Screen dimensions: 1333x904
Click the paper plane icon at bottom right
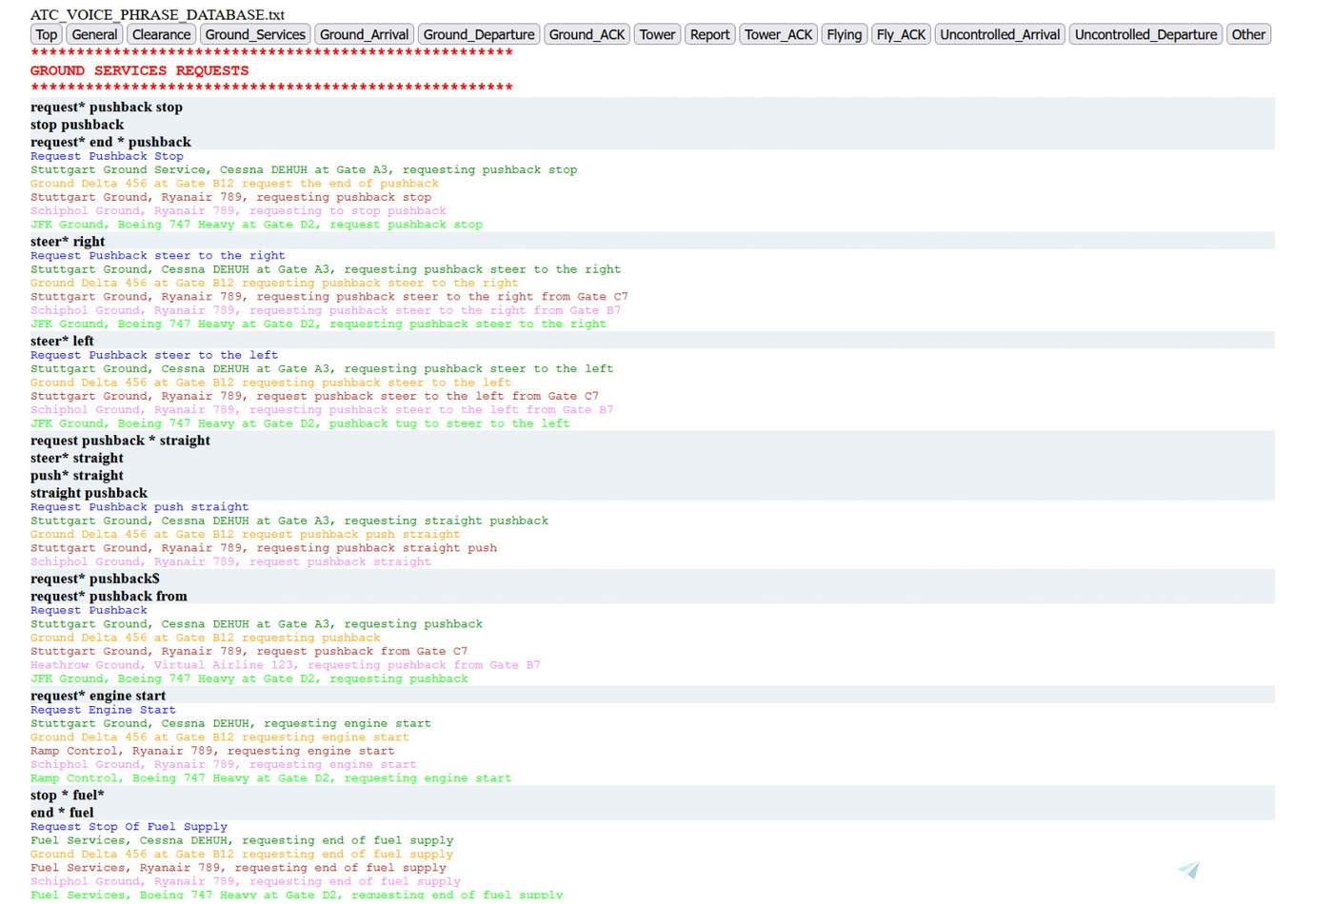click(1188, 870)
